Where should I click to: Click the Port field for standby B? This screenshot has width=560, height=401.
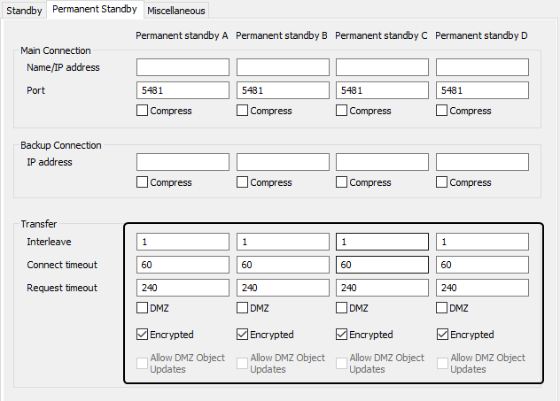[x=283, y=90]
